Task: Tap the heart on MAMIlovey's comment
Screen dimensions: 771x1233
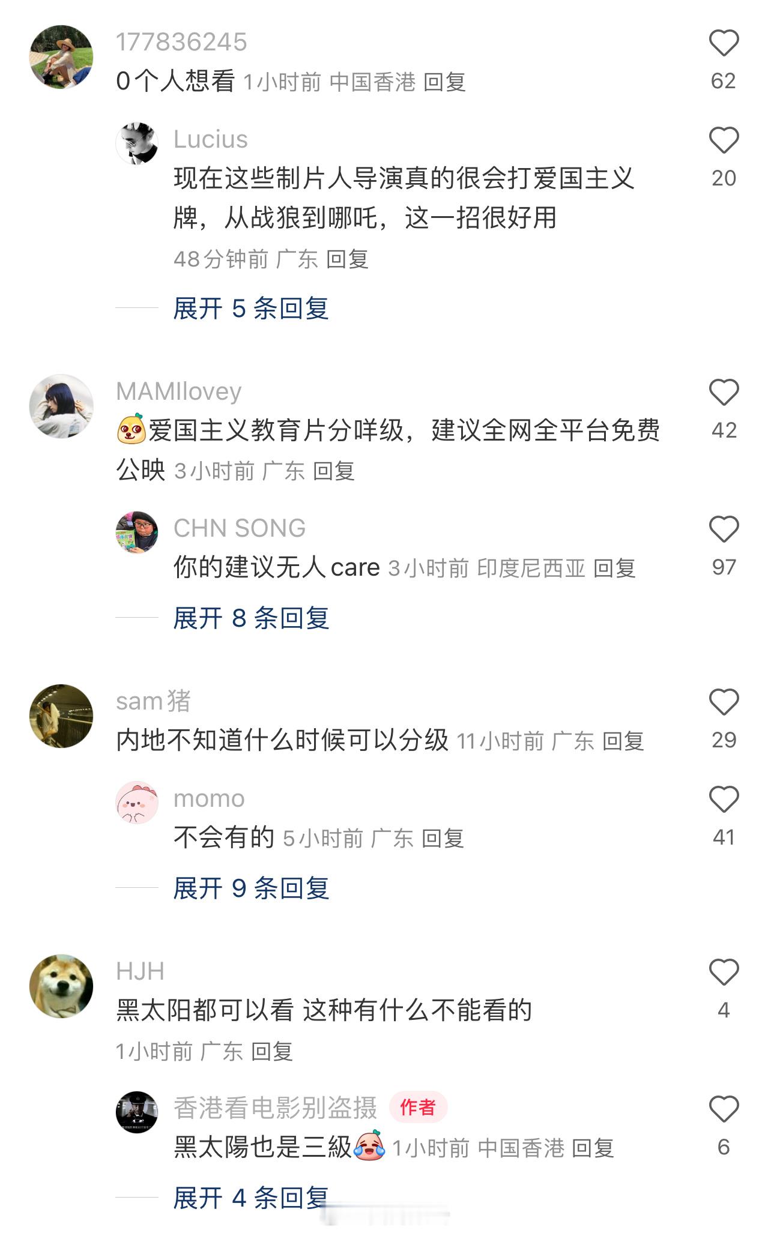Action: (724, 393)
